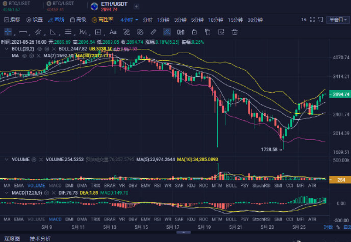This screenshot has width=351, height=242.
Task: Select the 3分钟 timeframe
Action: click(180, 20)
